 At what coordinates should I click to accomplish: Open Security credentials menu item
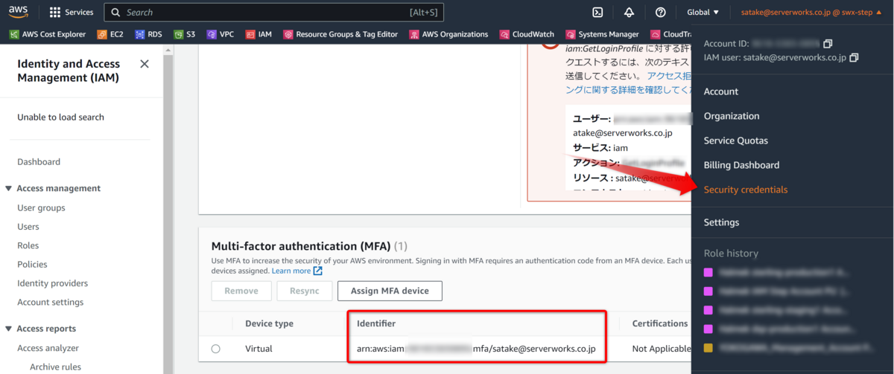746,190
